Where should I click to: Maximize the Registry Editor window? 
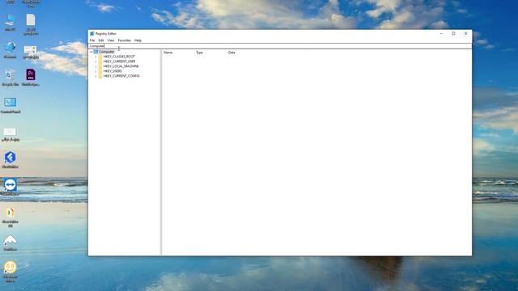click(x=453, y=34)
